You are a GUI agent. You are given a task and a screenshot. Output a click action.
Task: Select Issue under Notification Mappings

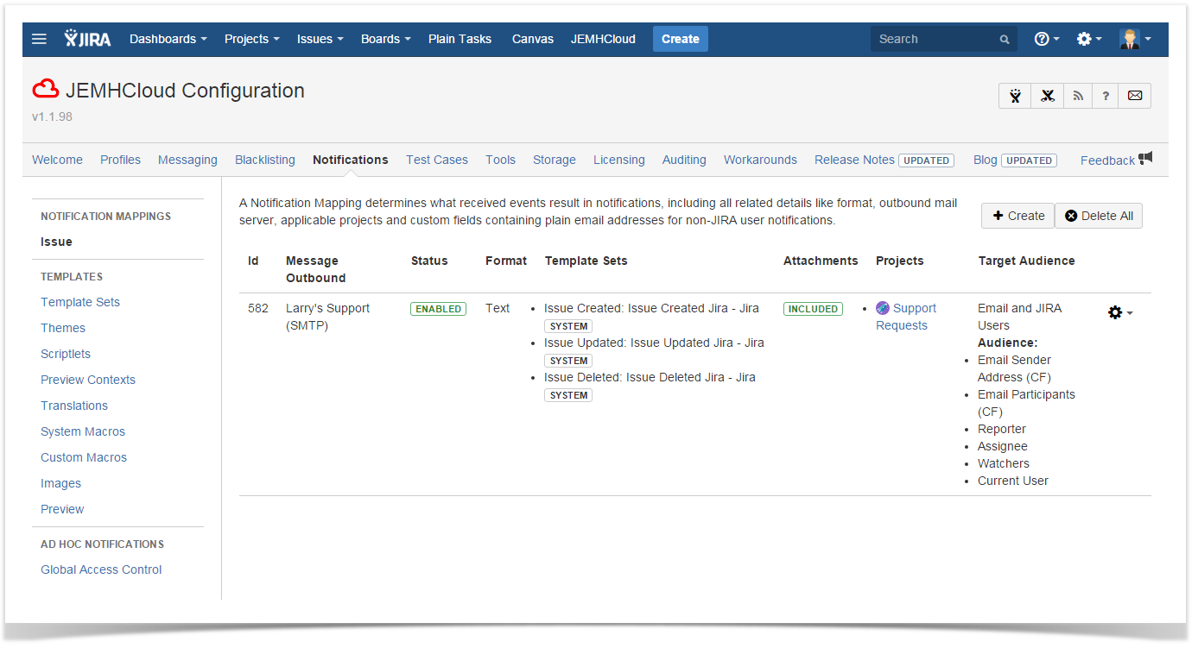(56, 242)
